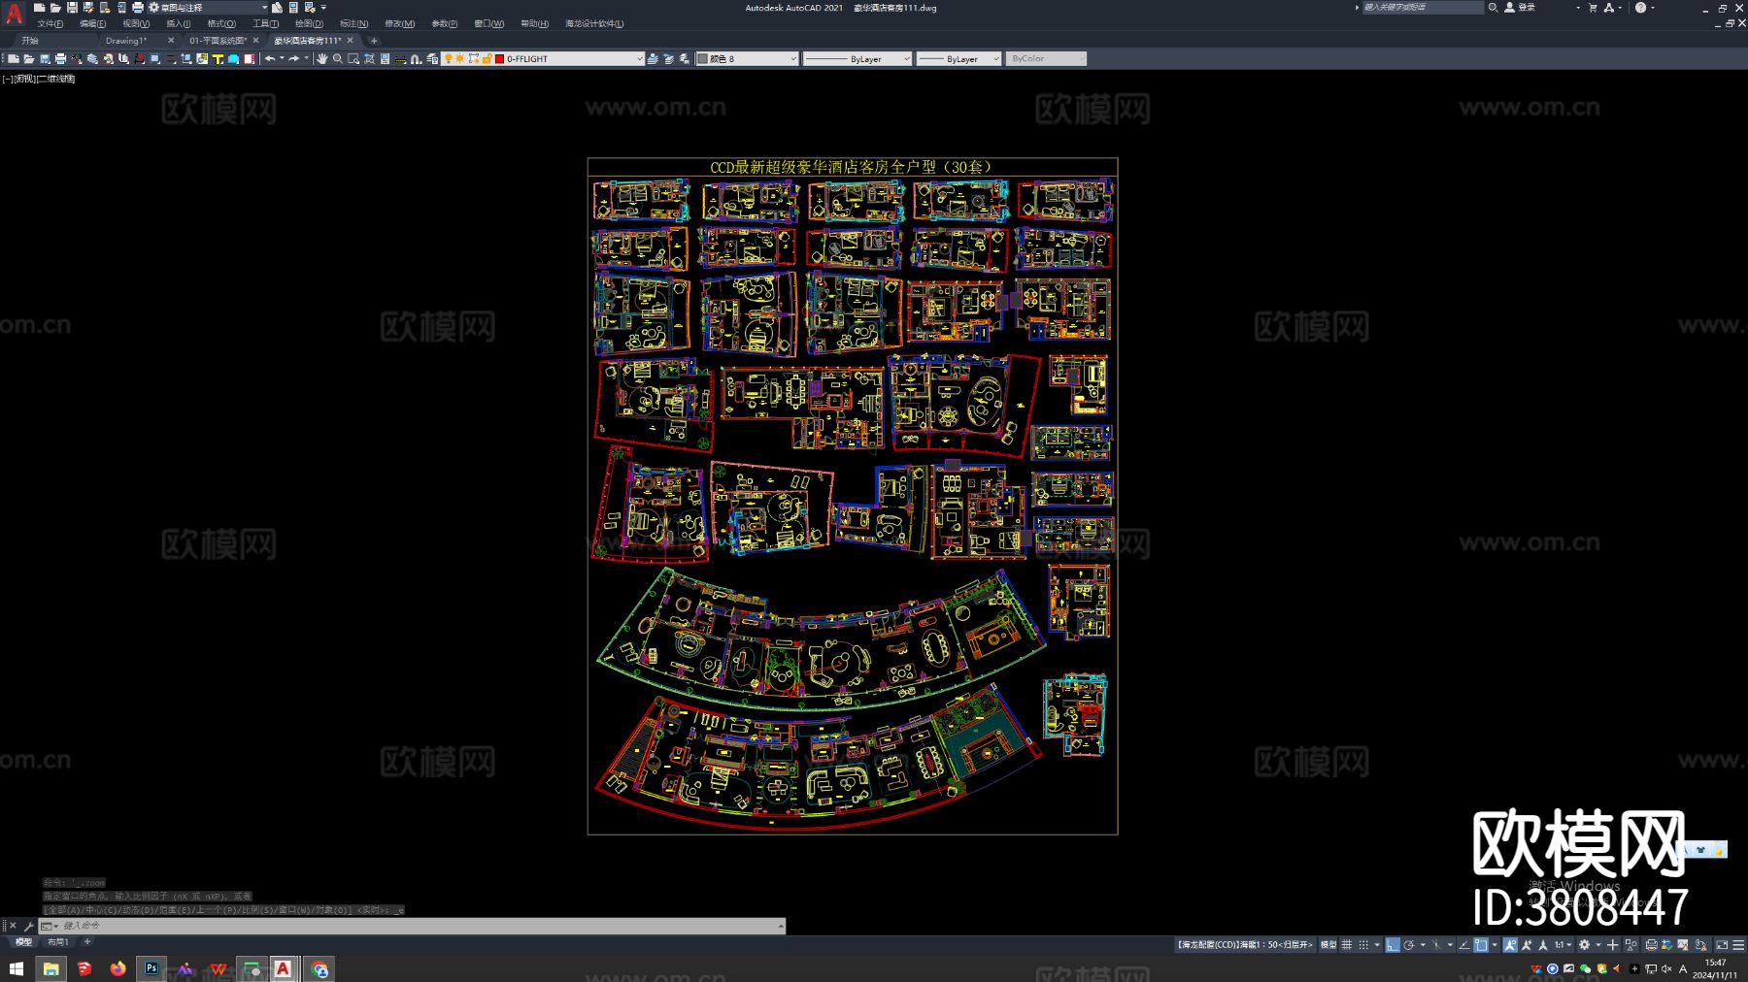The height and width of the screenshot is (982, 1748).
Task: Click the Plot printer icon in quick access toolbar
Action: pos(138,8)
